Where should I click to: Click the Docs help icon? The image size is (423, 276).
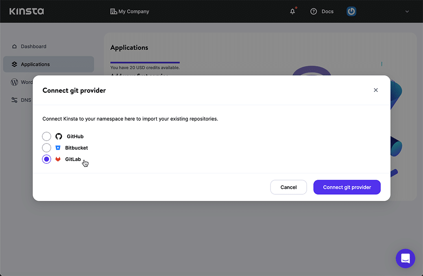pyautogui.click(x=314, y=11)
